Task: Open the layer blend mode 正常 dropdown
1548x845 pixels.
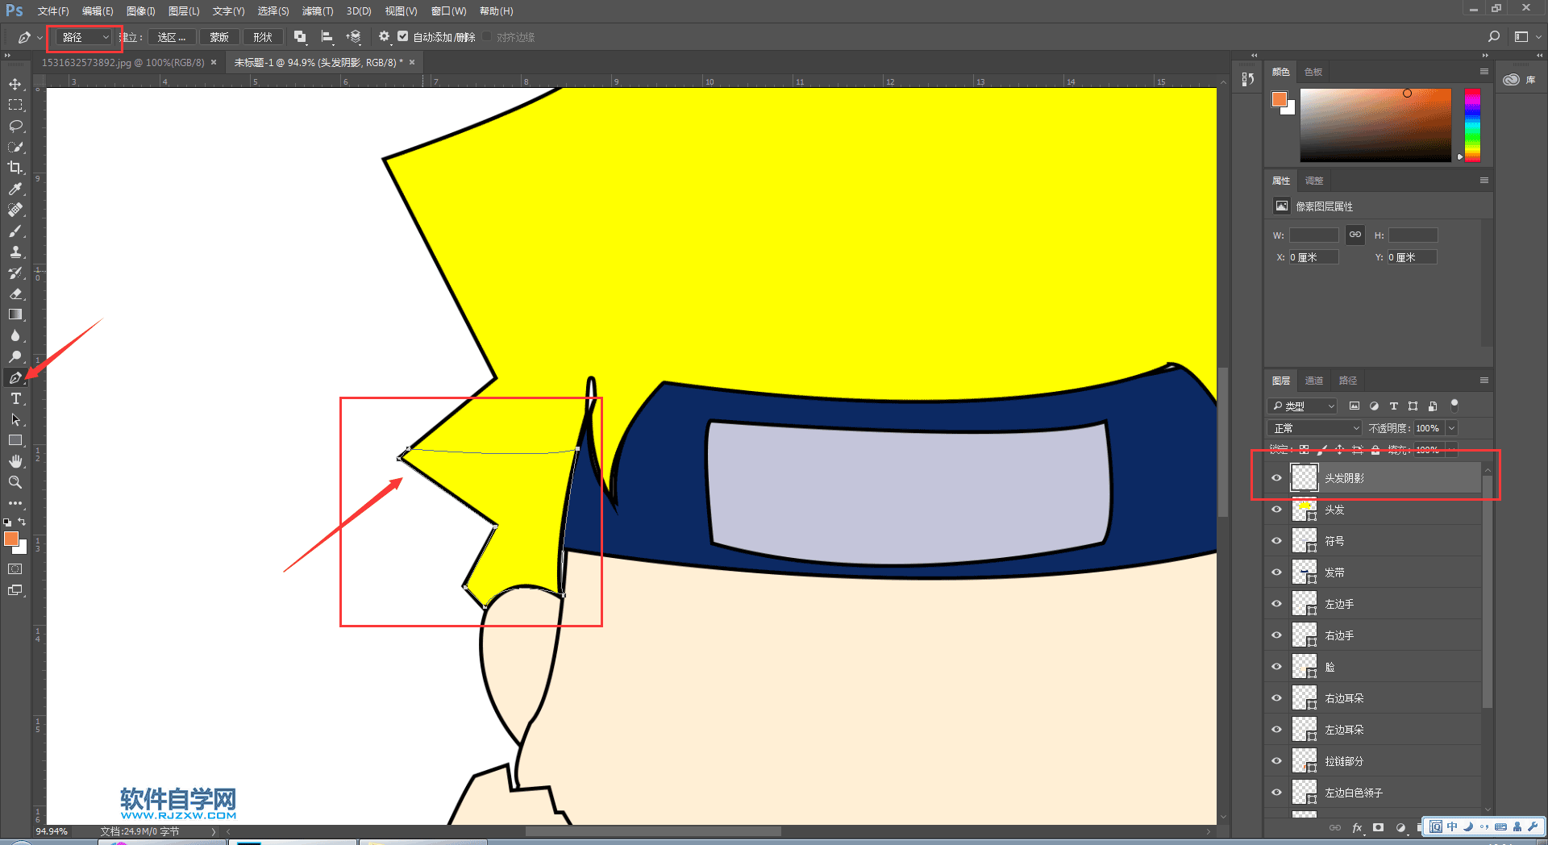Action: point(1315,428)
